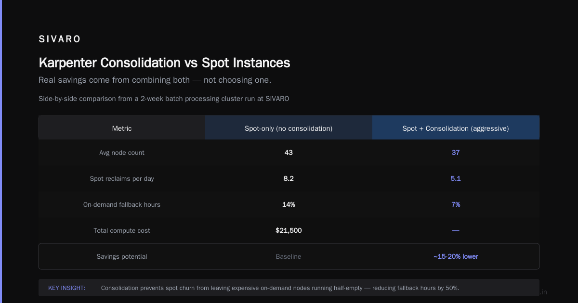
Task: Click the 2-week batch processing description line
Action: [x=164, y=99]
